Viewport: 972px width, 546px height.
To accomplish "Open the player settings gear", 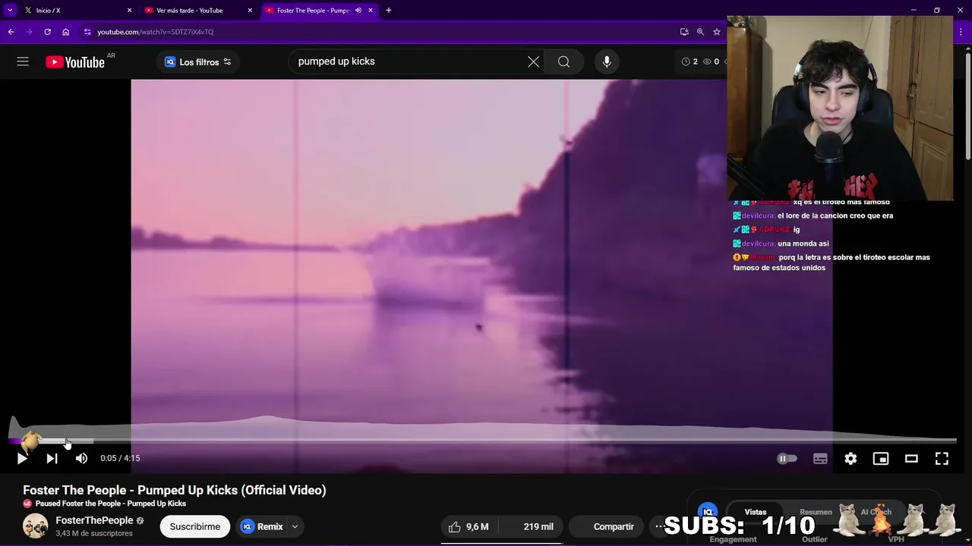I will (x=850, y=458).
